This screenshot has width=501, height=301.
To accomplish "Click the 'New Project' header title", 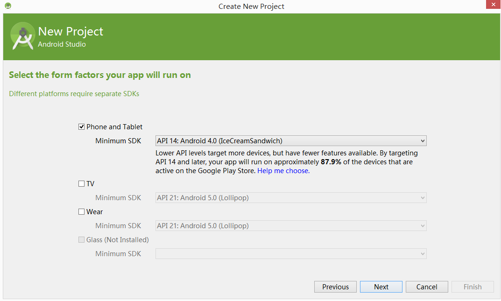I will [71, 31].
